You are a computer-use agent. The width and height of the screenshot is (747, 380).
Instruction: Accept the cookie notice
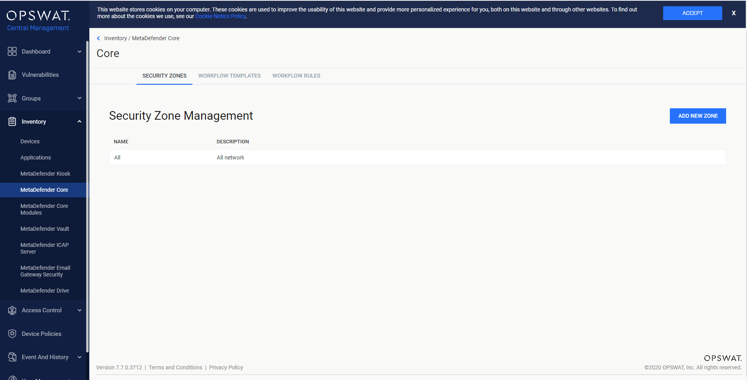tap(692, 13)
